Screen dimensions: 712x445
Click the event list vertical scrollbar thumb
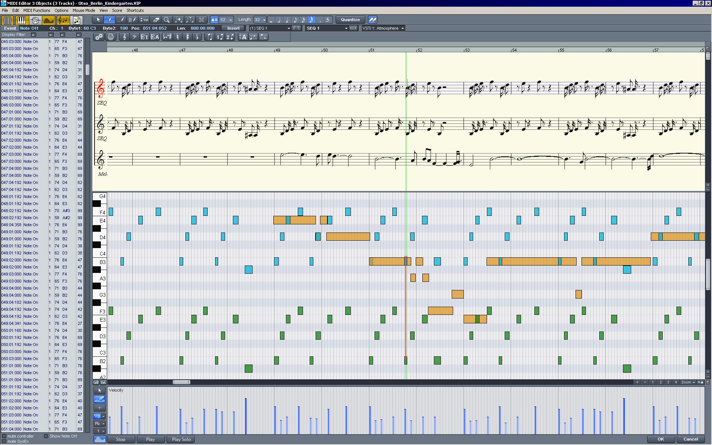pos(88,70)
